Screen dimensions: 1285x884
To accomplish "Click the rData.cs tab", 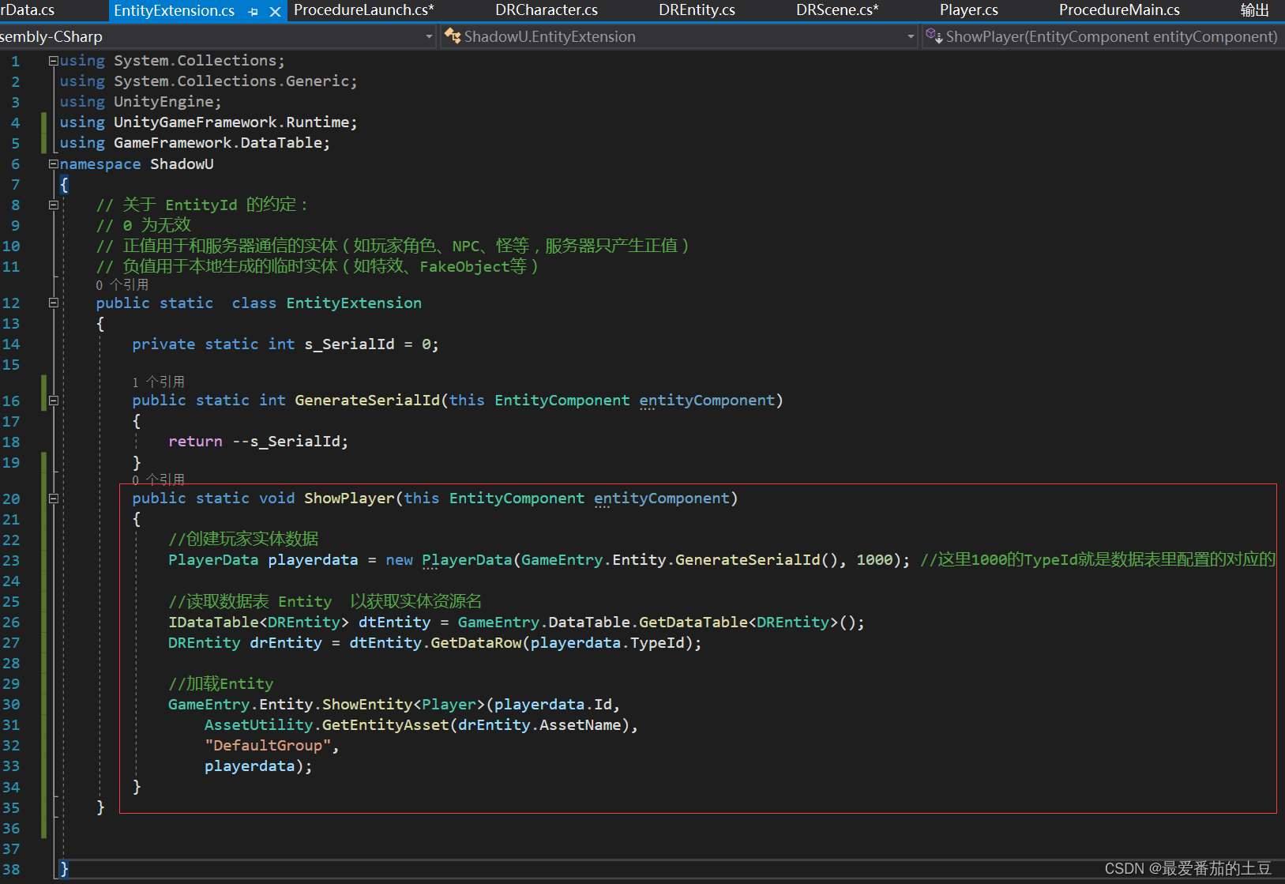I will (x=28, y=10).
